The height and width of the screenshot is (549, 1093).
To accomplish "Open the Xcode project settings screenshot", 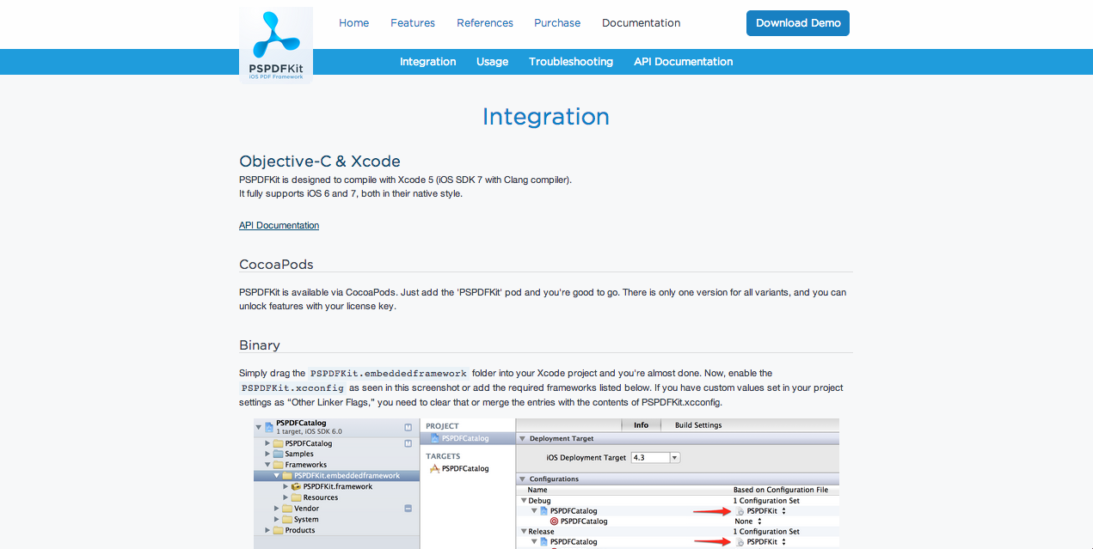I will coord(546,484).
